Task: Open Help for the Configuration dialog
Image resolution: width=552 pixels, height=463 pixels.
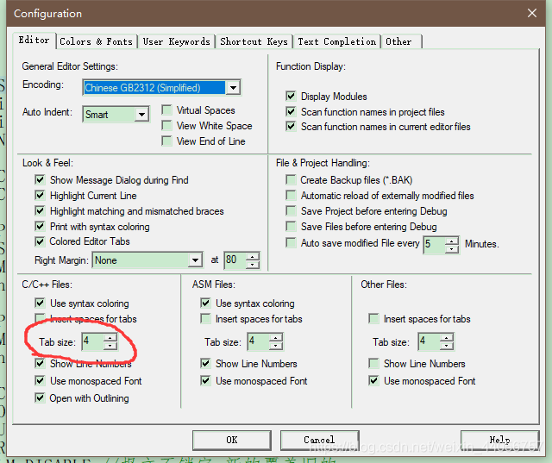Action: [x=499, y=440]
